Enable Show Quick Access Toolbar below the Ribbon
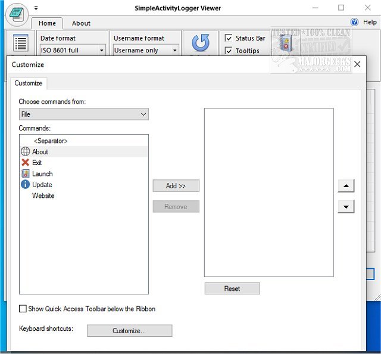381x354 pixels. tap(23, 309)
